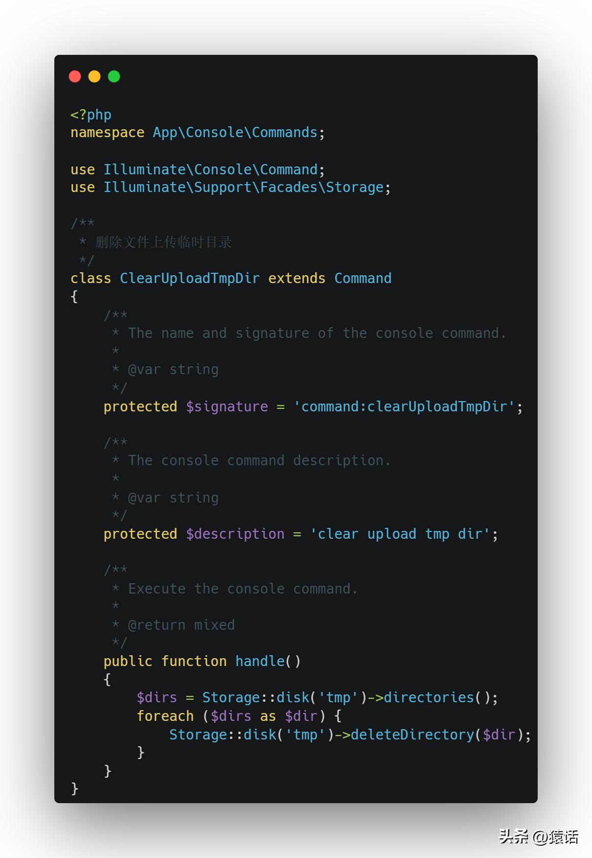
Task: Click the $description variable
Action: (235, 534)
